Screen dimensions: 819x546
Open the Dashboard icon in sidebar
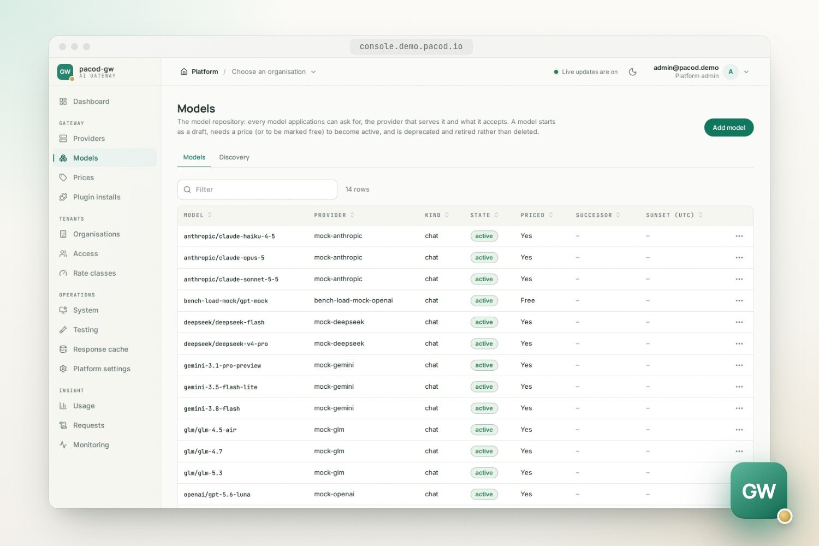pos(63,102)
